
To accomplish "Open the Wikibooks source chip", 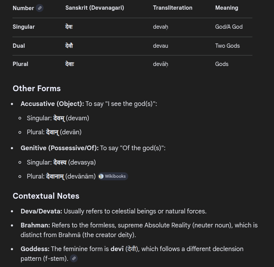I will [113, 176].
